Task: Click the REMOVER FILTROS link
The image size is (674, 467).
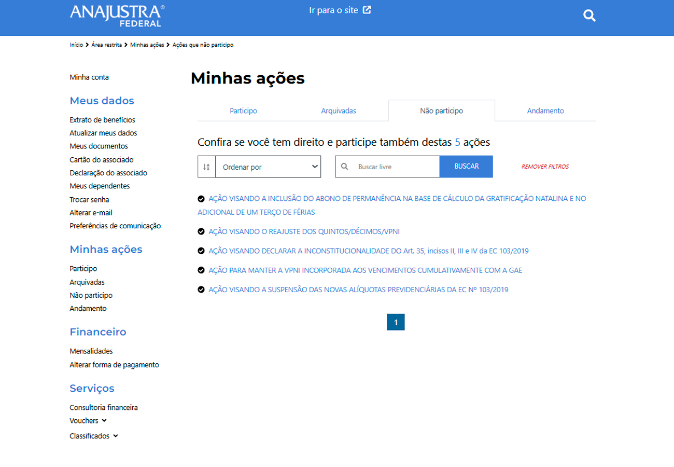Action: click(545, 167)
